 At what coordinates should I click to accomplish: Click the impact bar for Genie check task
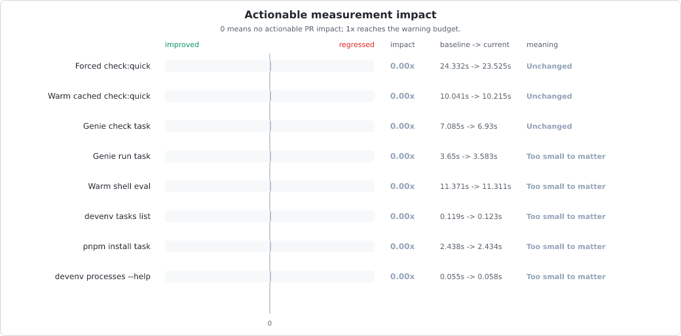pyautogui.click(x=270, y=126)
